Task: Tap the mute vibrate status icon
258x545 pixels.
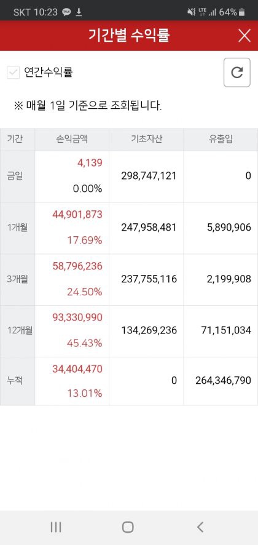Action: tap(191, 12)
